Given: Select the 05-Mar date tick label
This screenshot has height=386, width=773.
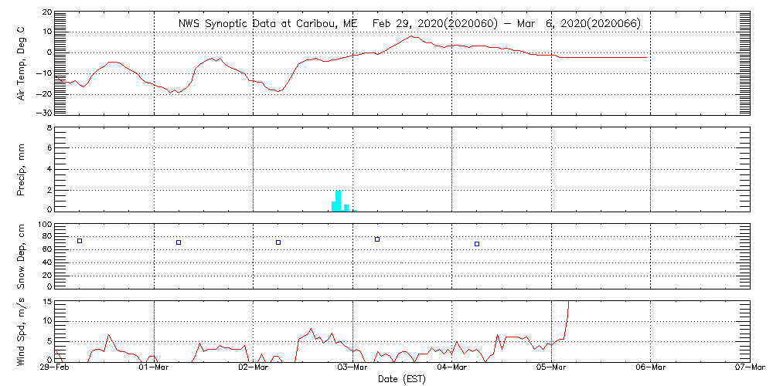Looking at the screenshot, I should click(552, 369).
